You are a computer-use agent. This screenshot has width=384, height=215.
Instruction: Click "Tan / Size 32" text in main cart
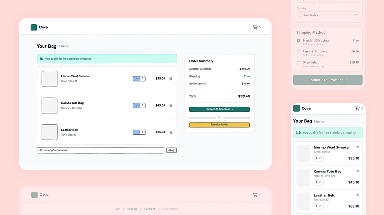tap(69, 135)
